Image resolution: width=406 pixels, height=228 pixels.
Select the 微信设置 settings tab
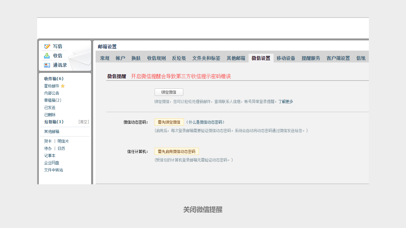click(261, 58)
